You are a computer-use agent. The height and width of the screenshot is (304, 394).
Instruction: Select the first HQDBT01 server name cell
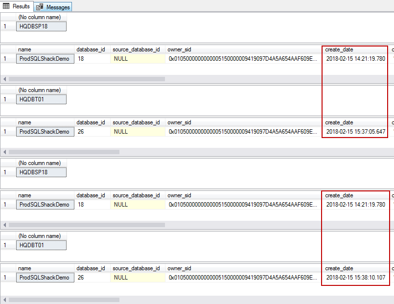41,99
